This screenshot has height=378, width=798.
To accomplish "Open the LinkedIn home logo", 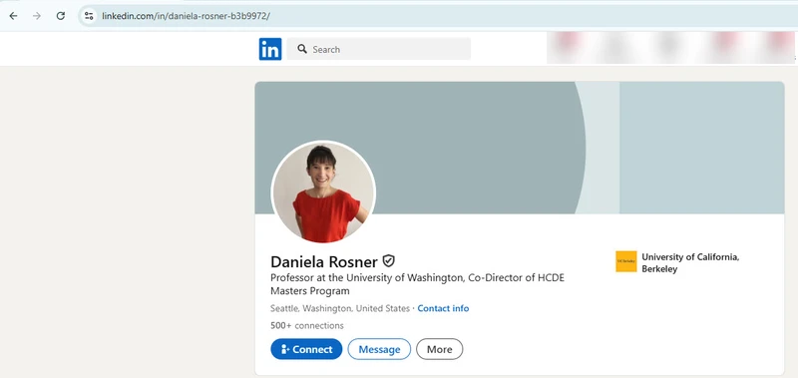I will coord(270,49).
